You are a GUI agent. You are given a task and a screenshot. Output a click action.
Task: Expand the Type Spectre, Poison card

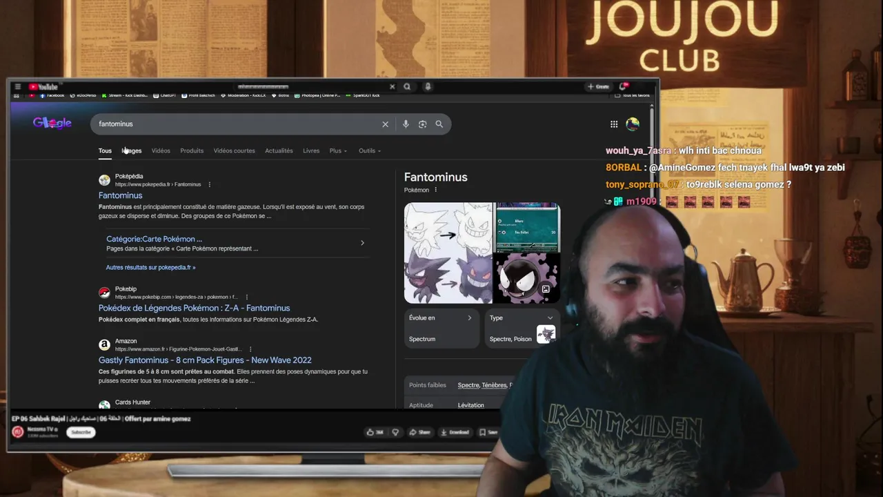pos(522,328)
